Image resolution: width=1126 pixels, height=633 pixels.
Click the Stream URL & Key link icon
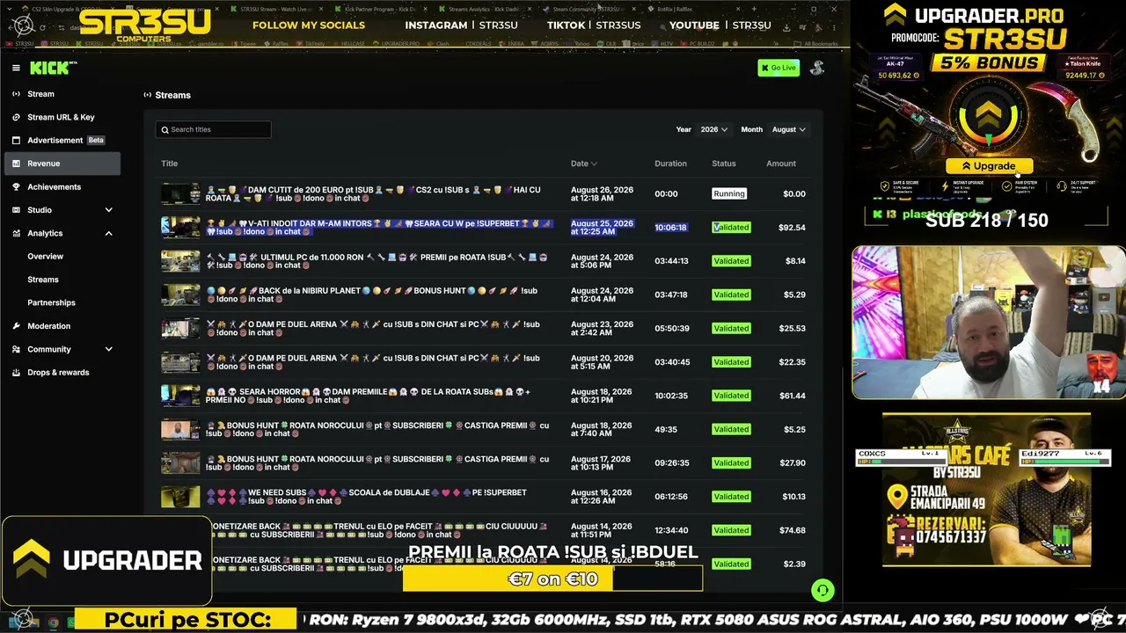(17, 117)
